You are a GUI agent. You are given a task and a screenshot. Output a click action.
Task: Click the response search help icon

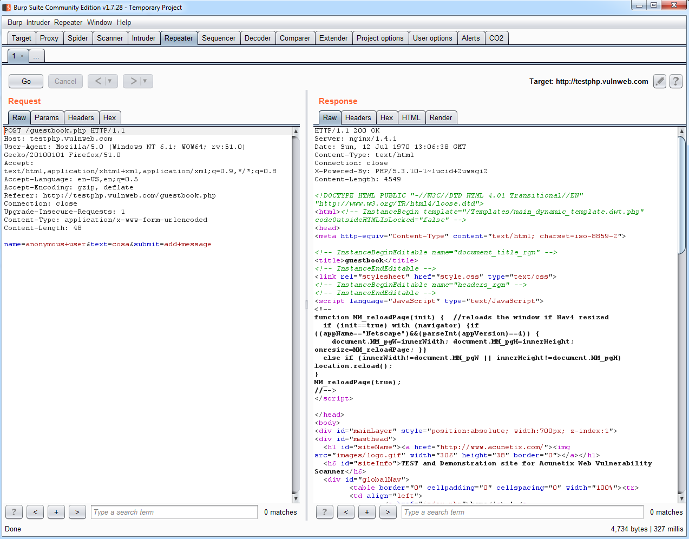[x=324, y=512]
